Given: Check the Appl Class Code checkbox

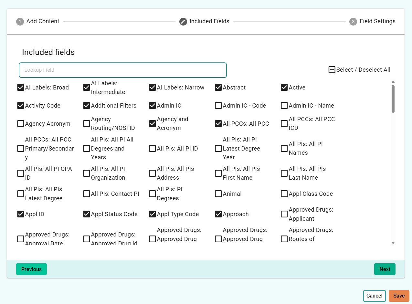Looking at the screenshot, I should (x=284, y=194).
